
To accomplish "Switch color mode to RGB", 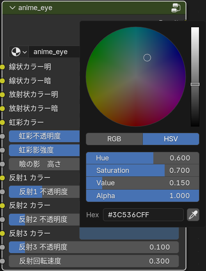I will coord(114,139).
